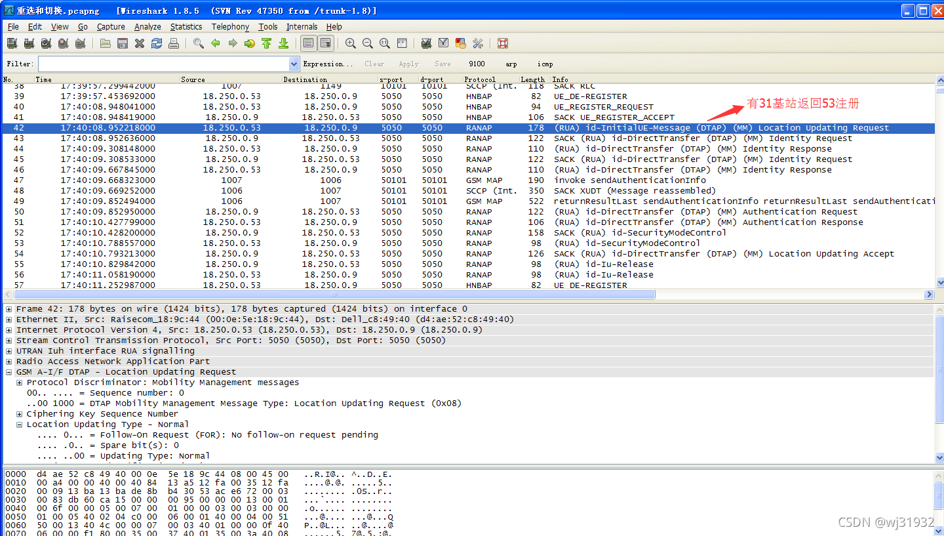Open the Edit menu
Image resolution: width=944 pixels, height=536 pixels.
[x=35, y=27]
